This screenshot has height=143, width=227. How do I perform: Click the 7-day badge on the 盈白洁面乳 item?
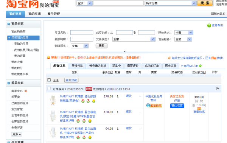pyautogui.click(x=84, y=137)
